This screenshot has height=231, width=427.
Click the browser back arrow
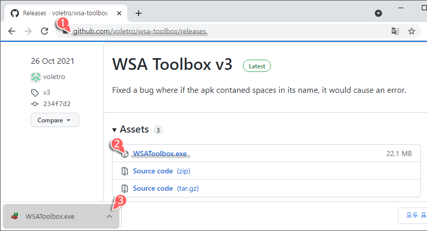pyautogui.click(x=12, y=31)
